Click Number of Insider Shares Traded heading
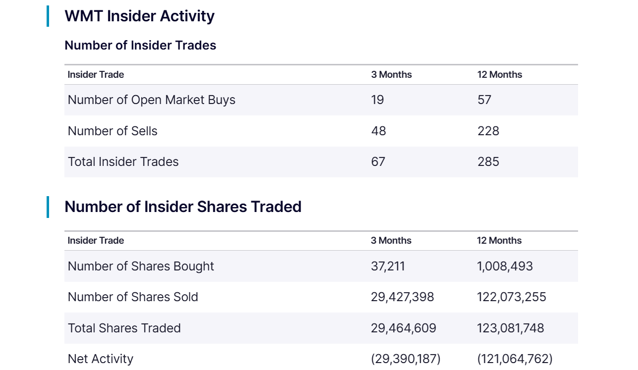The height and width of the screenshot is (370, 638). (x=183, y=207)
